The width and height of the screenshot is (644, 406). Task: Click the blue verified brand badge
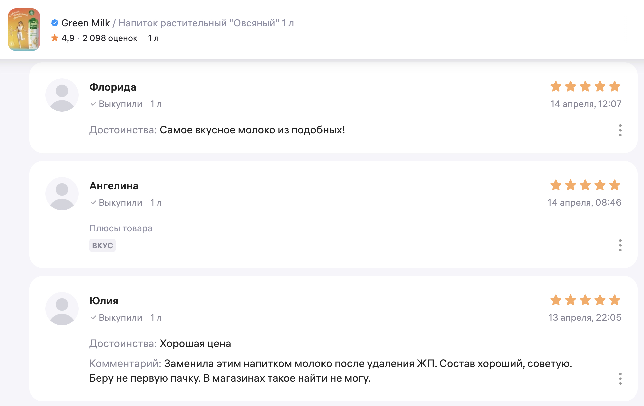coord(55,23)
